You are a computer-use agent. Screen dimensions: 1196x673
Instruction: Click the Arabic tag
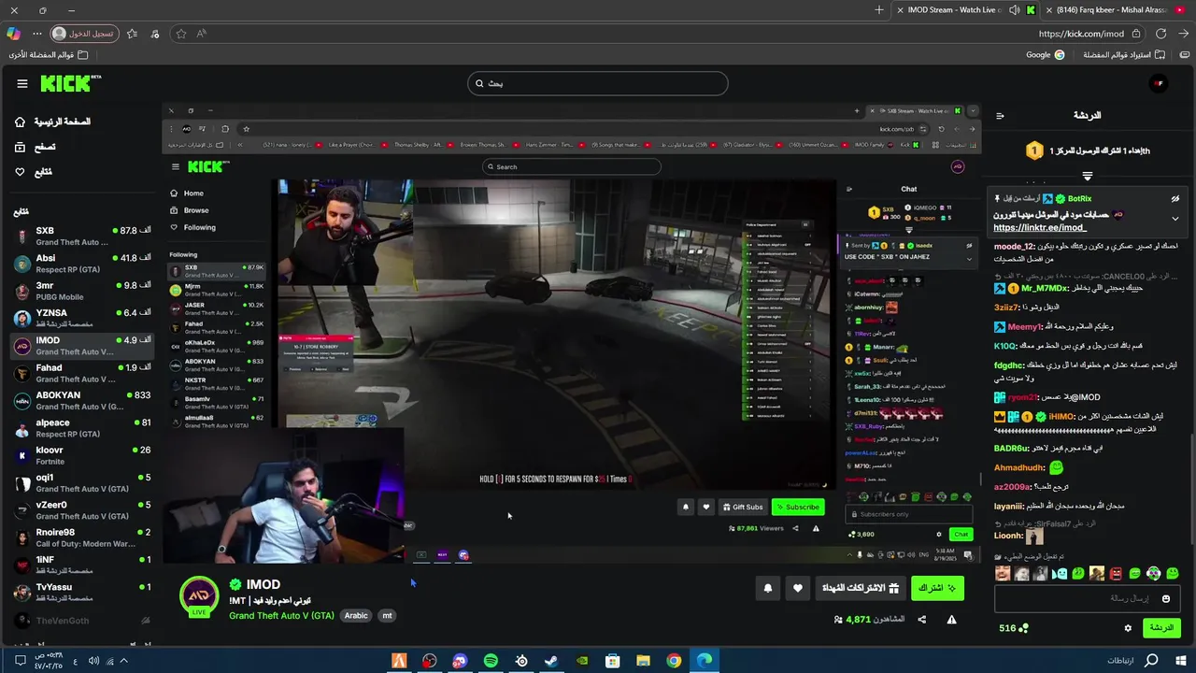[x=356, y=616]
